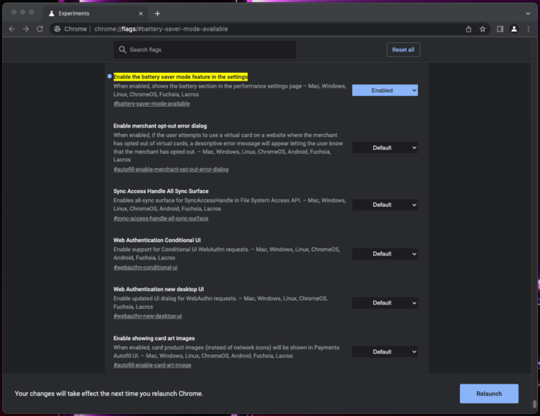540x416 pixels.
Task: Click the Experiments flask icon on tab
Action: pos(51,13)
